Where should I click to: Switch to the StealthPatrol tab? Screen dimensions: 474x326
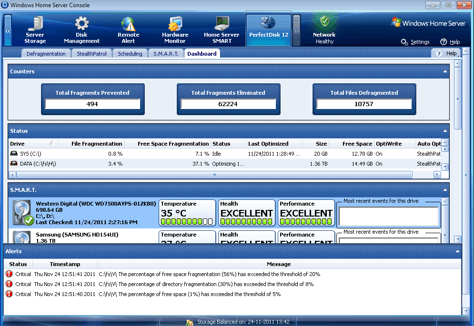point(91,54)
